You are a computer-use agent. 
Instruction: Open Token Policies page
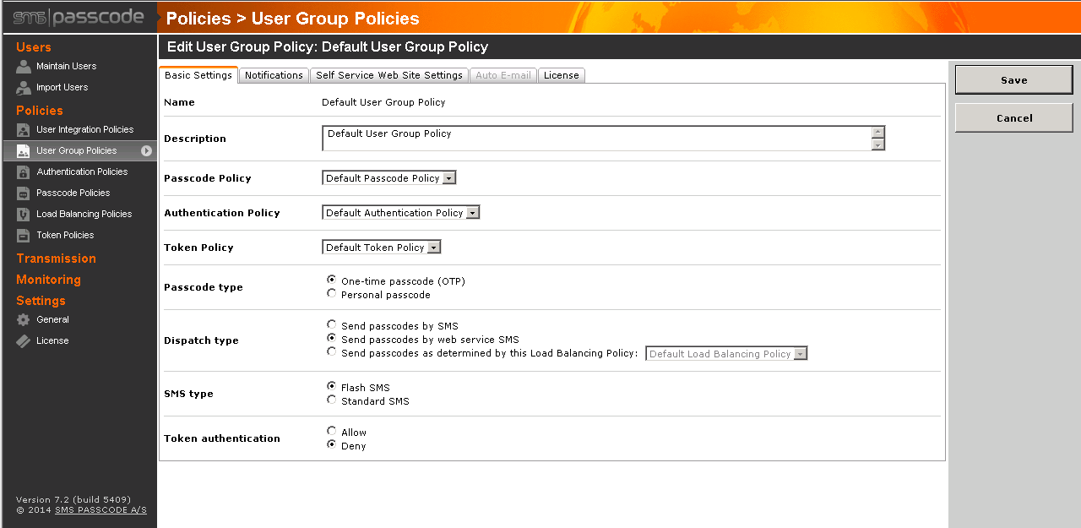point(65,235)
